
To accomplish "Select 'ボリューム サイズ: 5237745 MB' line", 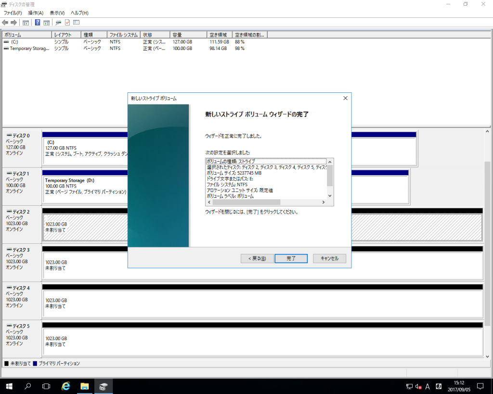I will coord(234,173).
